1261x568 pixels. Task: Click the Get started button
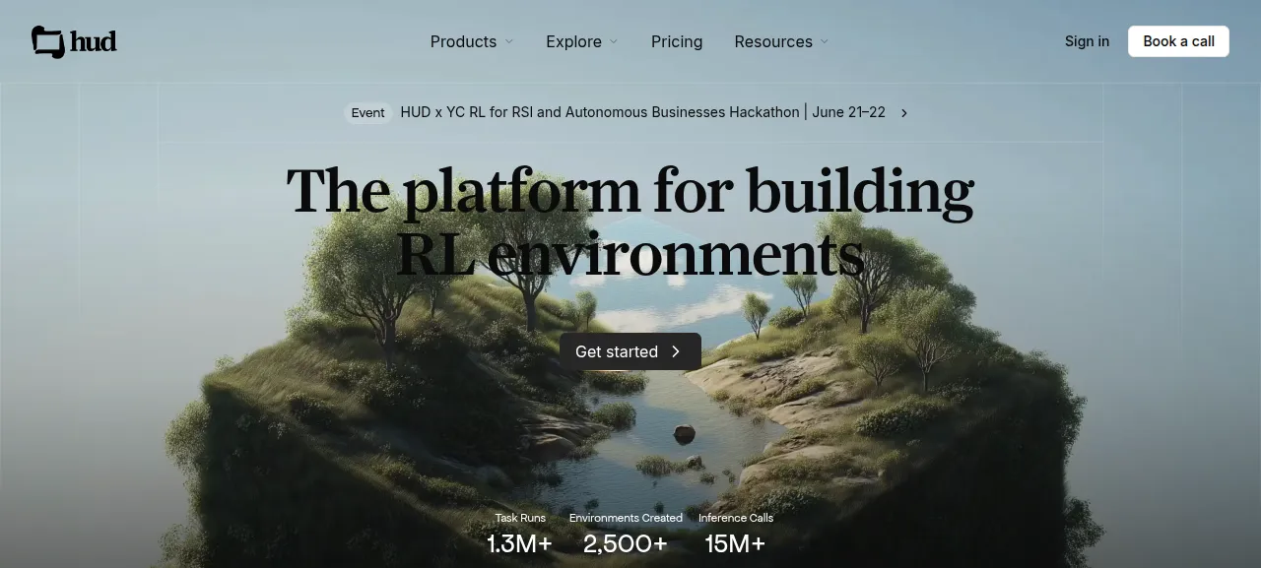pyautogui.click(x=630, y=351)
